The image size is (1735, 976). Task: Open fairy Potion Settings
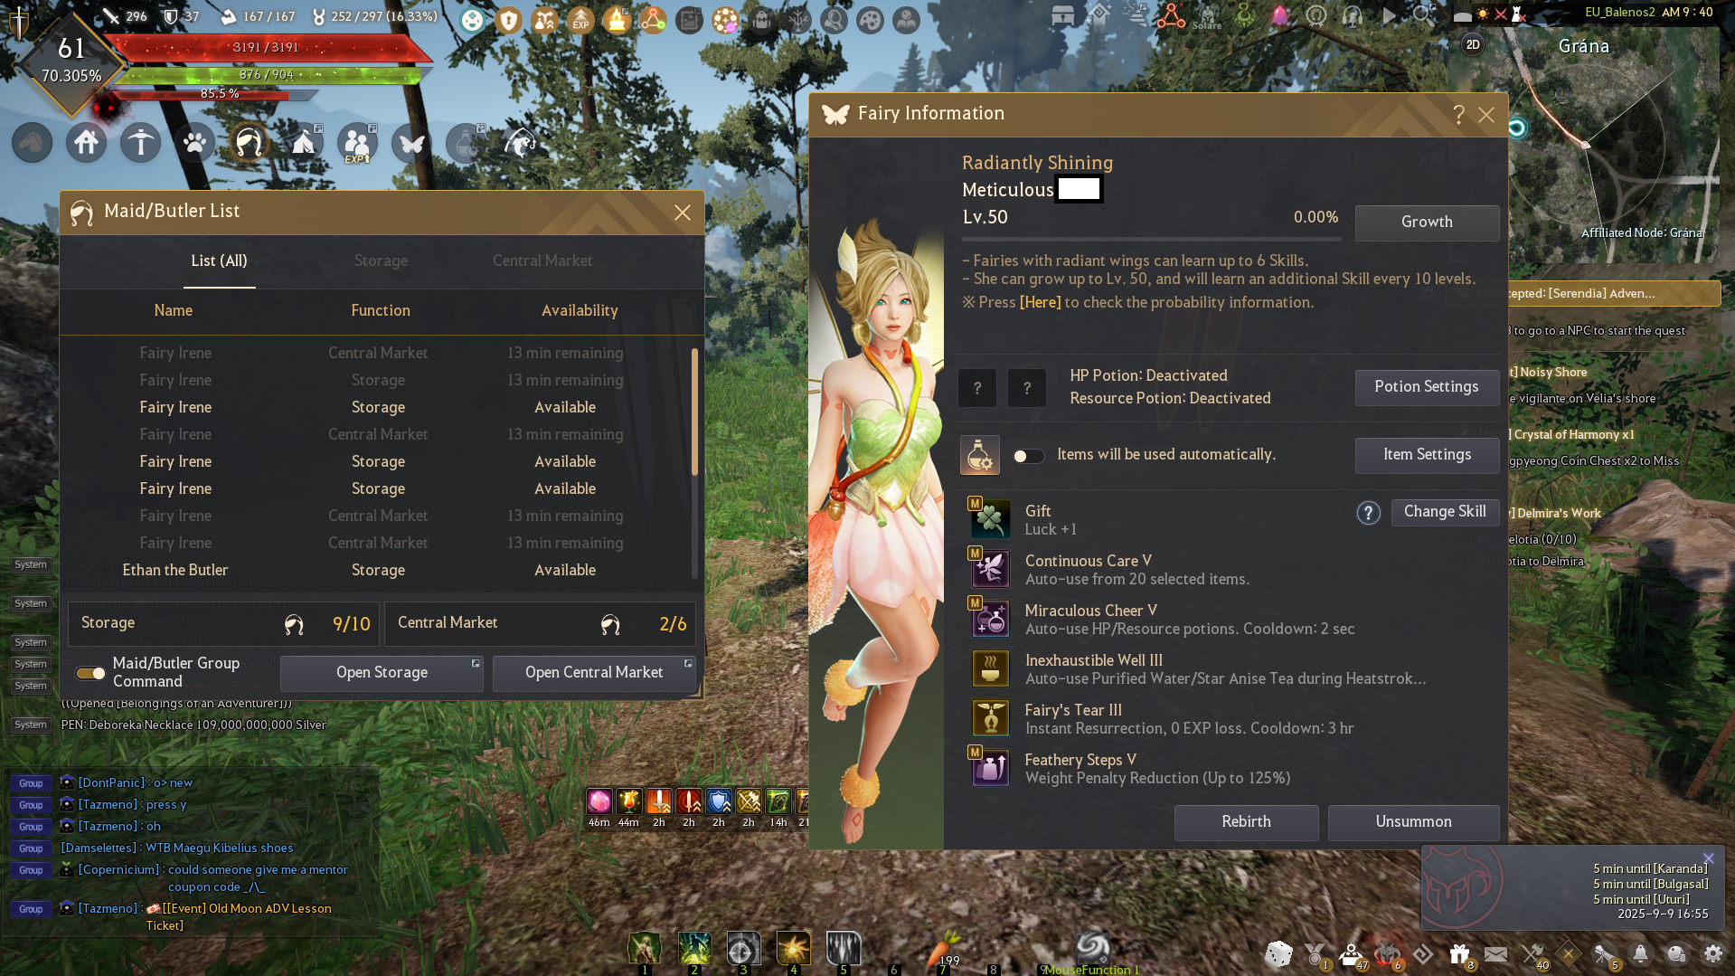point(1427,387)
